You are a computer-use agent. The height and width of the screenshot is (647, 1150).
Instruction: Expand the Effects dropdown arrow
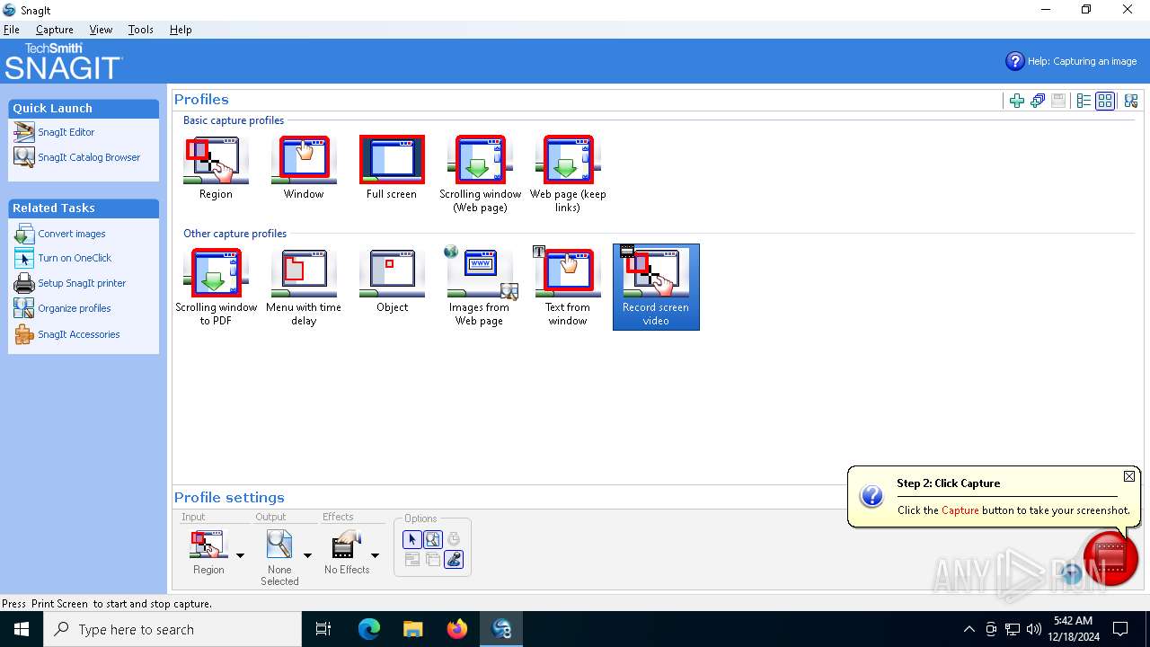[x=375, y=555]
